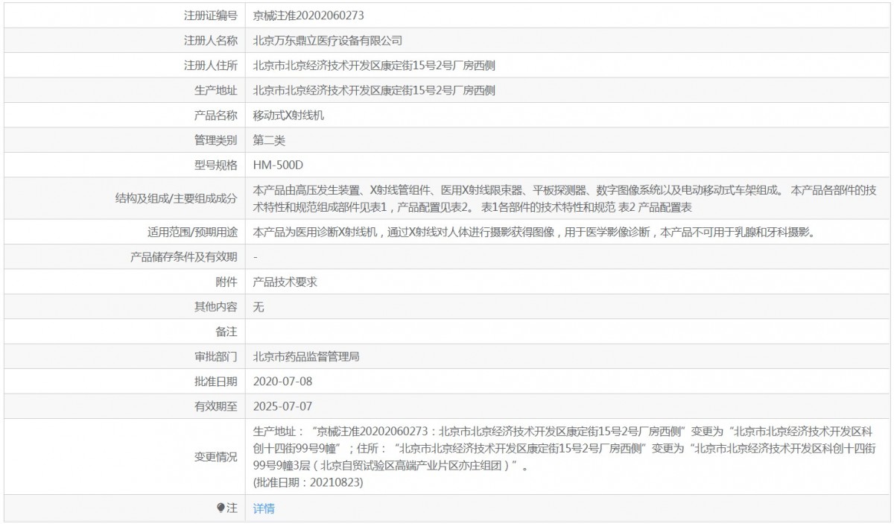Select model number HM-500D
The image size is (894, 524).
pyautogui.click(x=279, y=165)
